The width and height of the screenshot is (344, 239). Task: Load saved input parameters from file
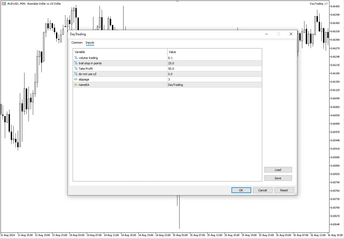coord(278,170)
